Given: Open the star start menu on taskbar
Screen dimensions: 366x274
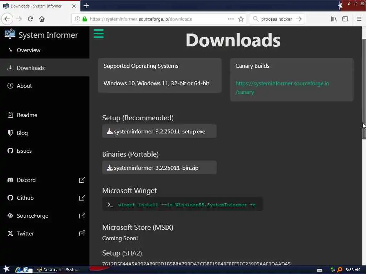Looking at the screenshot, I should [6, 269].
